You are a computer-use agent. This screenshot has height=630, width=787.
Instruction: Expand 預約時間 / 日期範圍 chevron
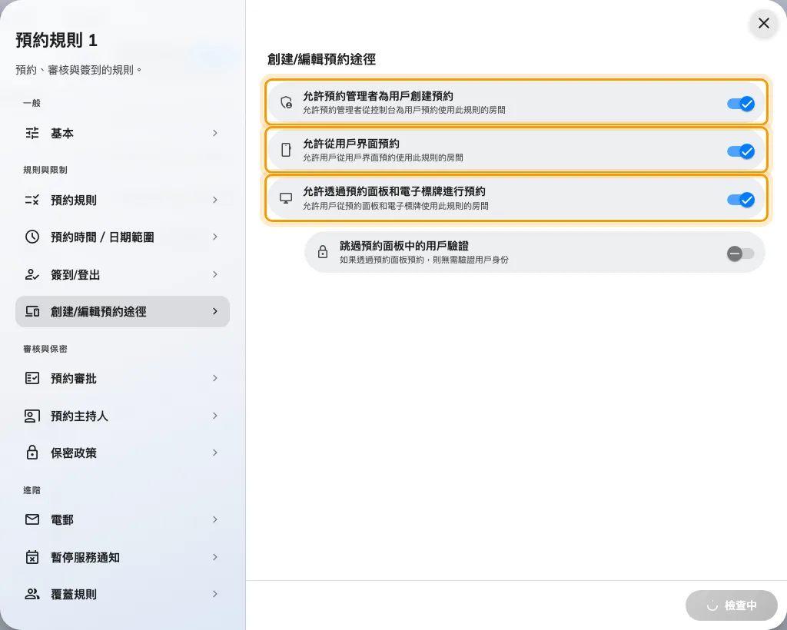click(215, 237)
